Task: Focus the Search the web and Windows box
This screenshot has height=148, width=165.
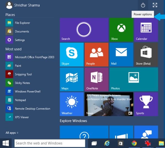Action: pyautogui.click(x=50, y=143)
